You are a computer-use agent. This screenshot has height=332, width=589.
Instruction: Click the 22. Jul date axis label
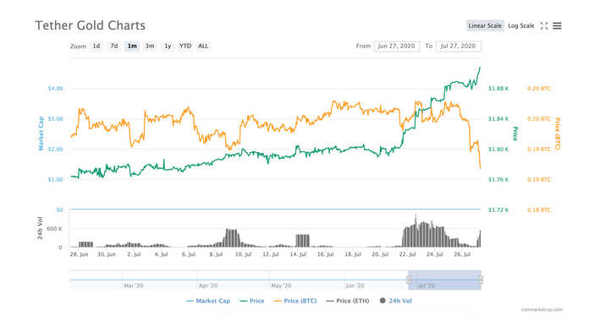(407, 254)
